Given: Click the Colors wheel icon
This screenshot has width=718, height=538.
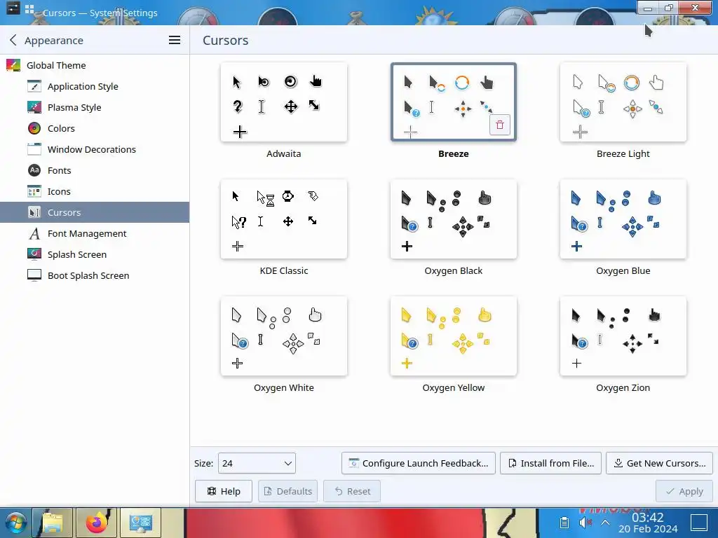Looking at the screenshot, I should [x=34, y=129].
